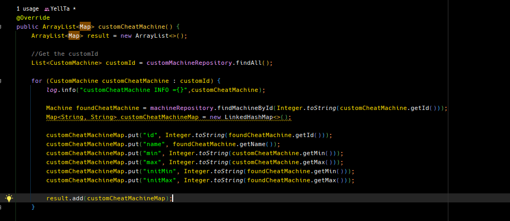Click the "initMax" string key
The image size is (510, 221).
pos(160,180)
